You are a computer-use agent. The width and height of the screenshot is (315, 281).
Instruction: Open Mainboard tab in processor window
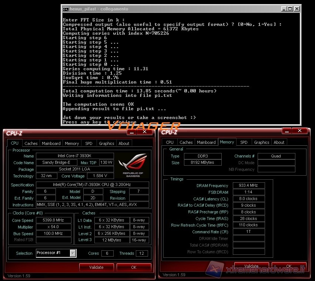[51, 143]
